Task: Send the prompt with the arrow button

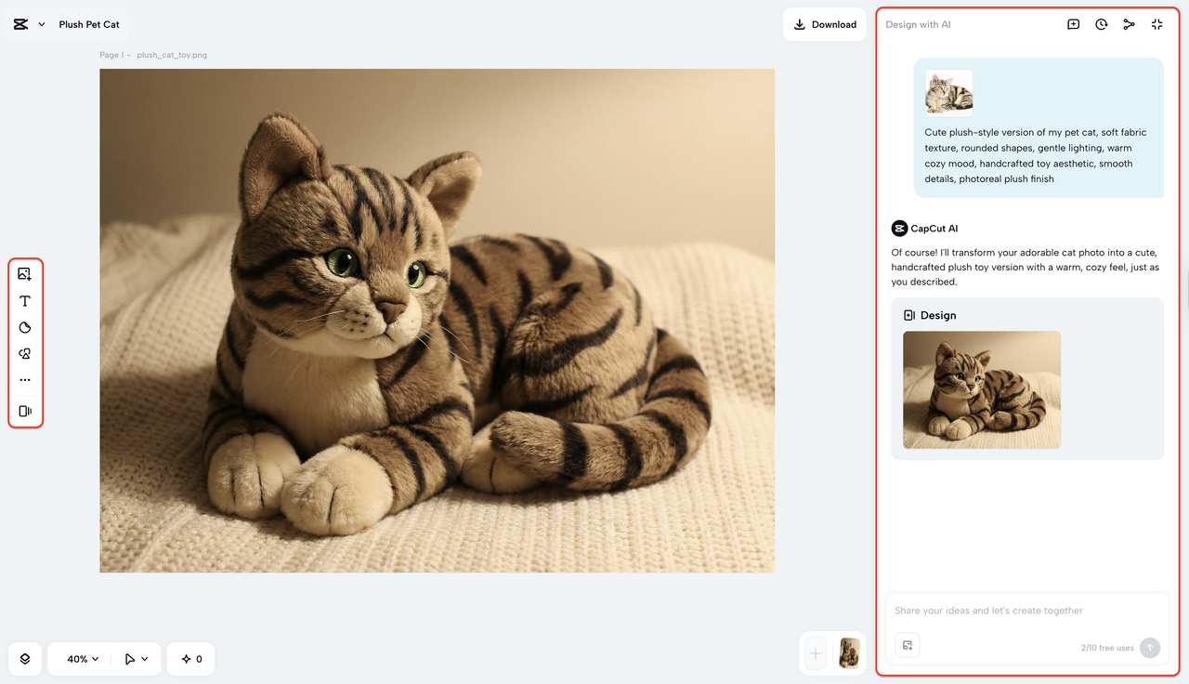Action: (1149, 647)
